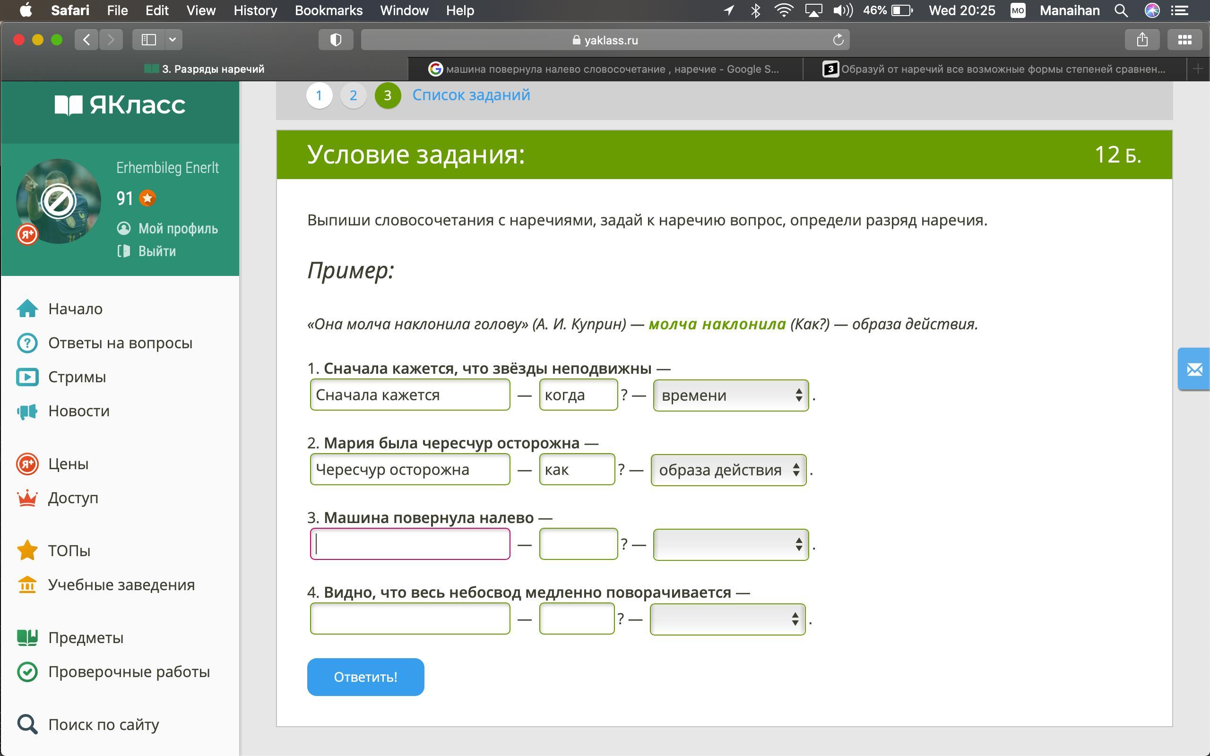Switch to the Google search tab
Image resolution: width=1210 pixels, height=756 pixels.
tap(605, 69)
